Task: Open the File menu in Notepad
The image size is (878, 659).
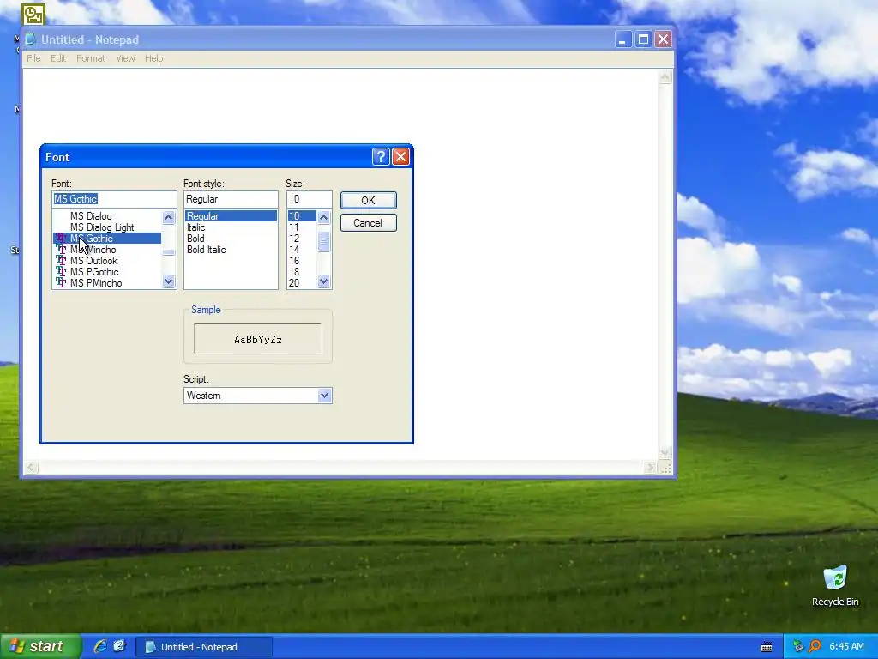Action: pos(33,58)
